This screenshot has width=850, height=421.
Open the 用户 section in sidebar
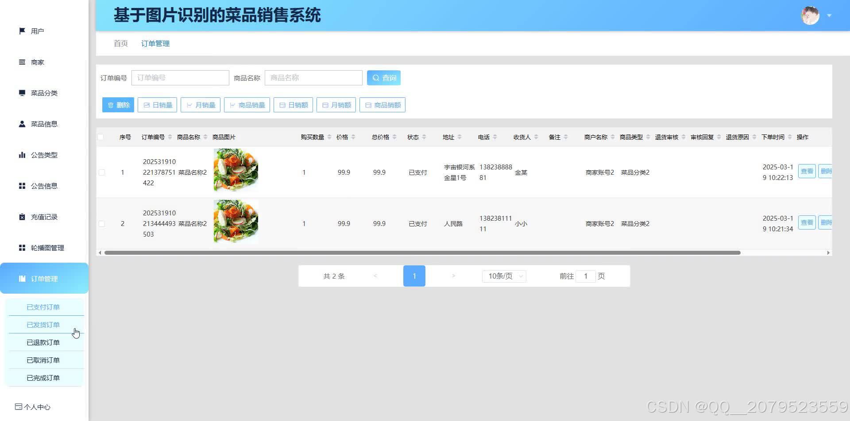37,31
